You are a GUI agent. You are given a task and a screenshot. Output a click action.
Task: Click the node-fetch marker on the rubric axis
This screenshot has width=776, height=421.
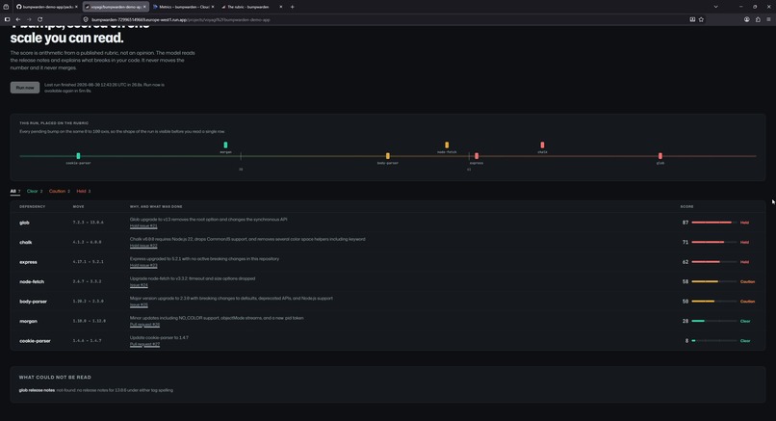[447, 145]
